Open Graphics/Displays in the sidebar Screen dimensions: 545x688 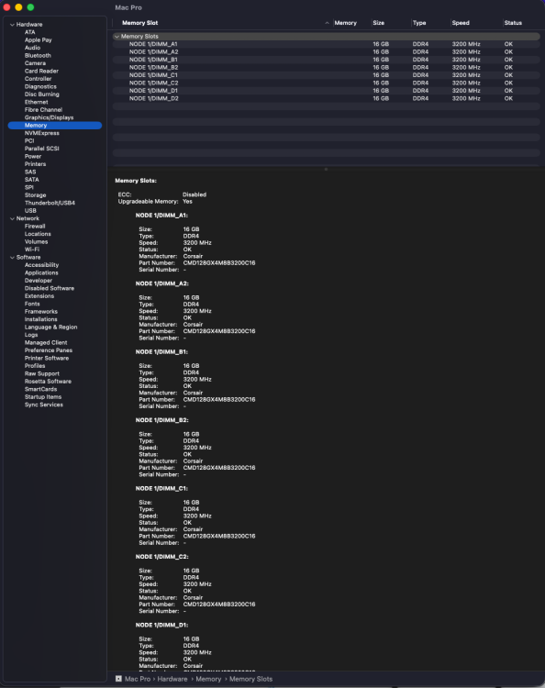[50, 117]
